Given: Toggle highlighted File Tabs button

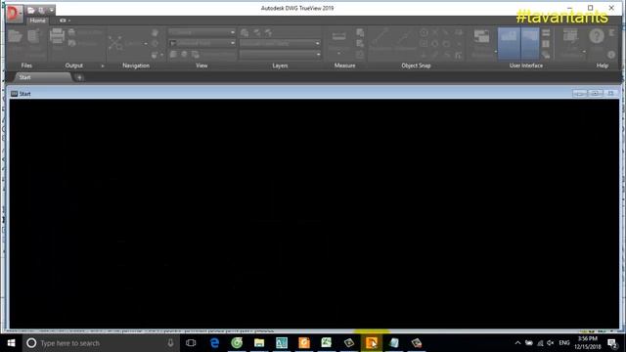Looking at the screenshot, I should 509,43.
